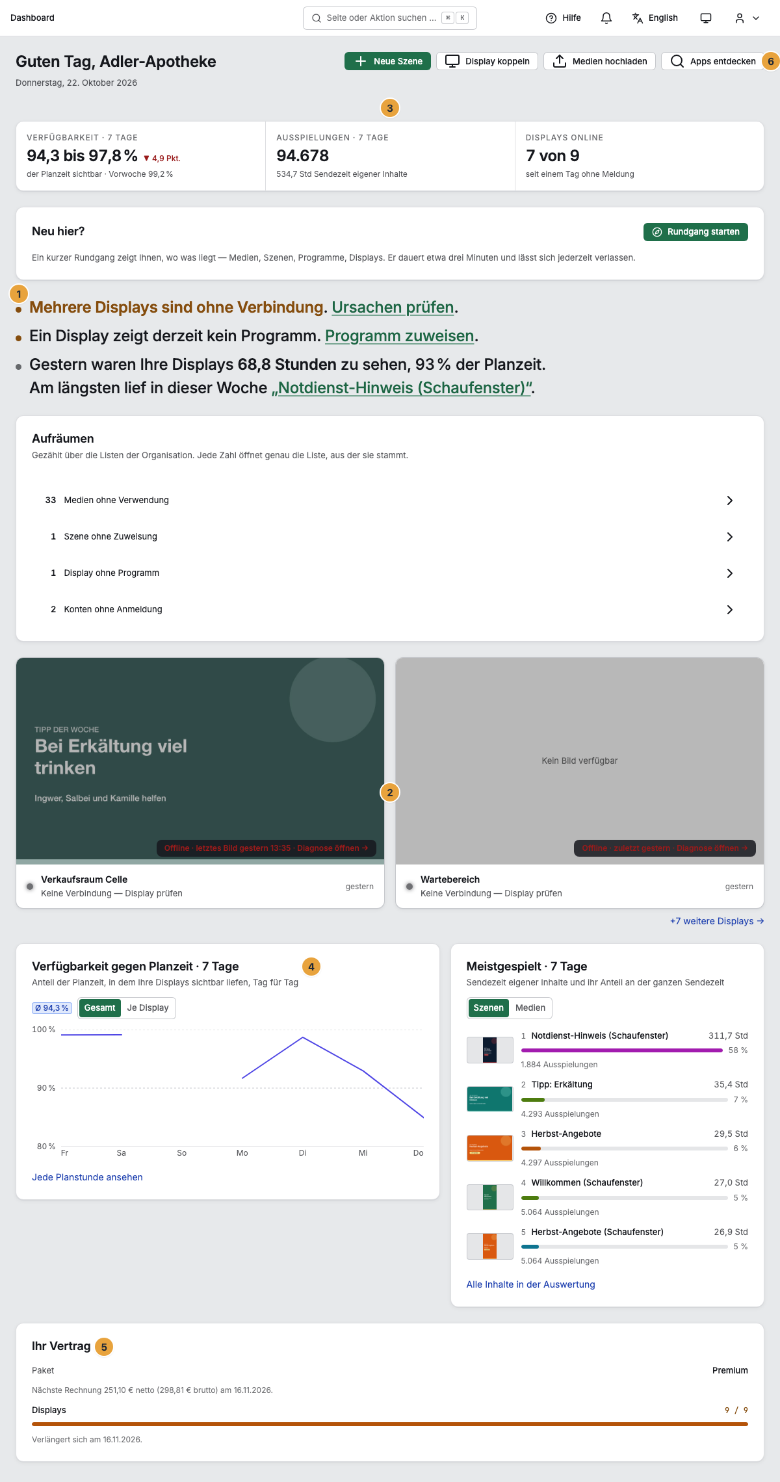Image resolution: width=780 pixels, height=1482 pixels.
Task: Open the user account icon
Action: coord(740,18)
